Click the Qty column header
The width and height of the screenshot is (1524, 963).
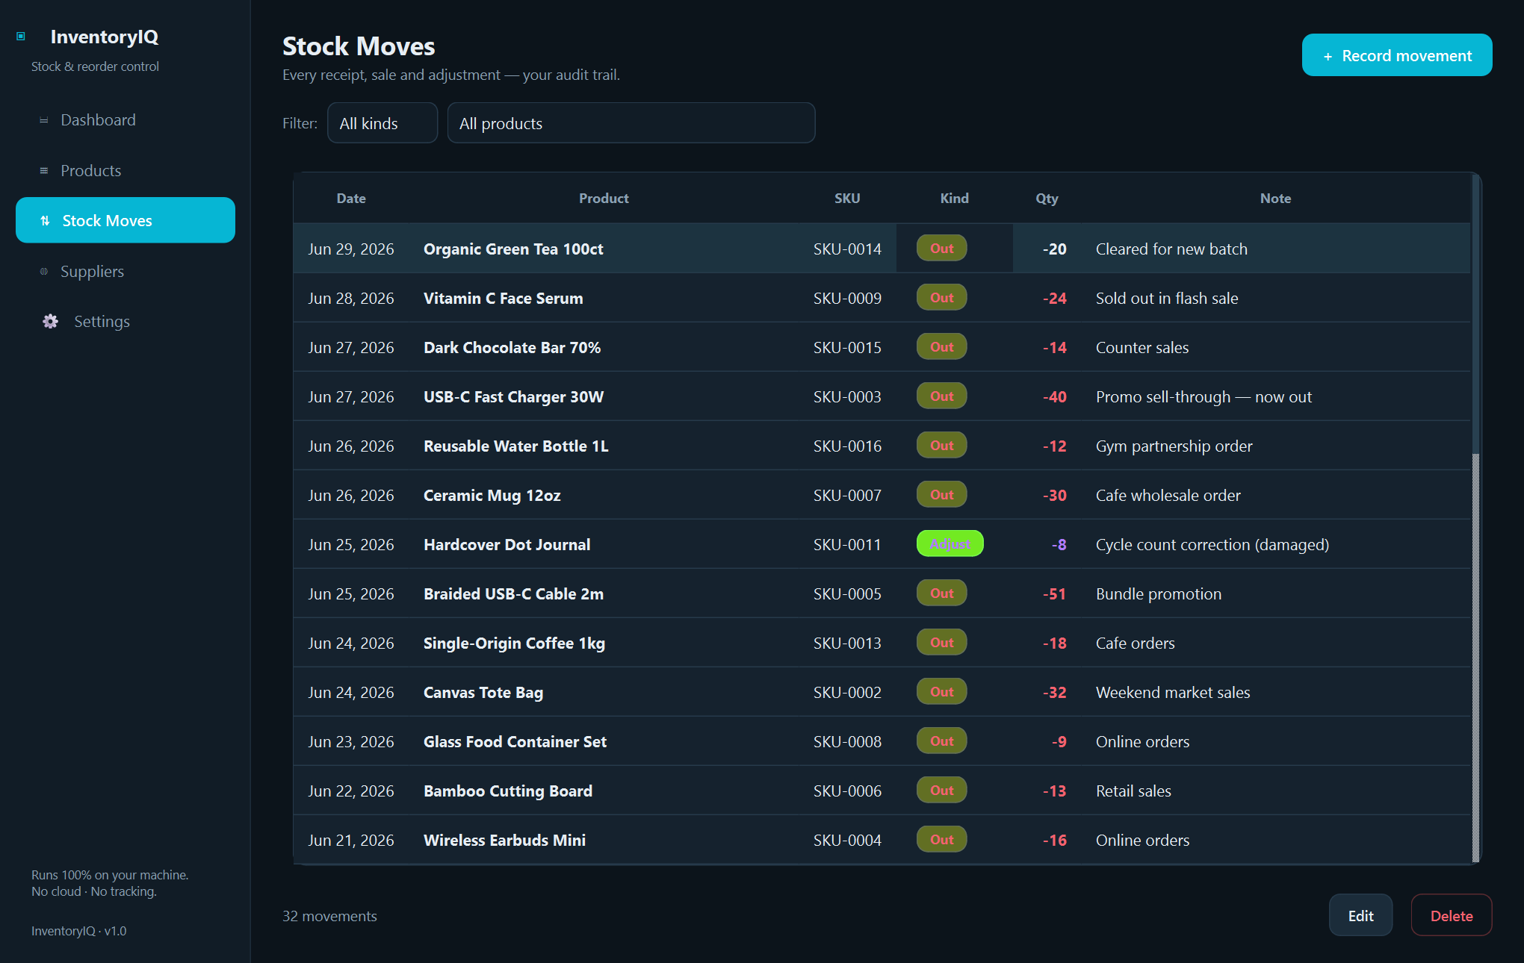(x=1047, y=199)
